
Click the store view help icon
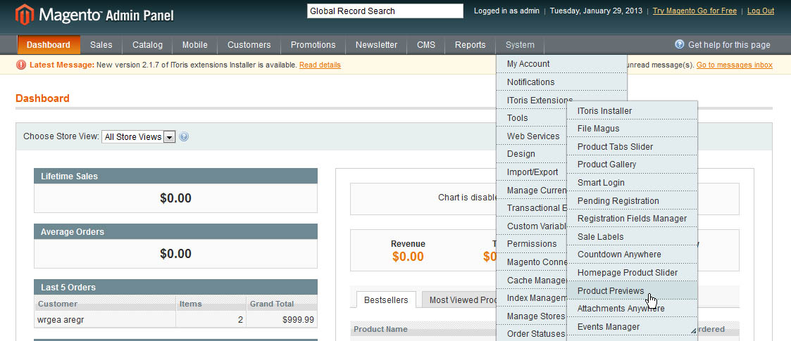pyautogui.click(x=184, y=136)
